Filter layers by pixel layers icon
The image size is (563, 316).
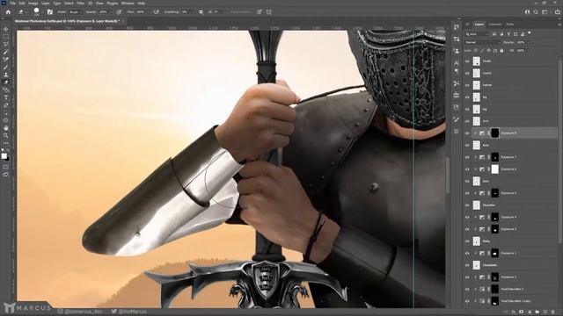tap(494, 34)
